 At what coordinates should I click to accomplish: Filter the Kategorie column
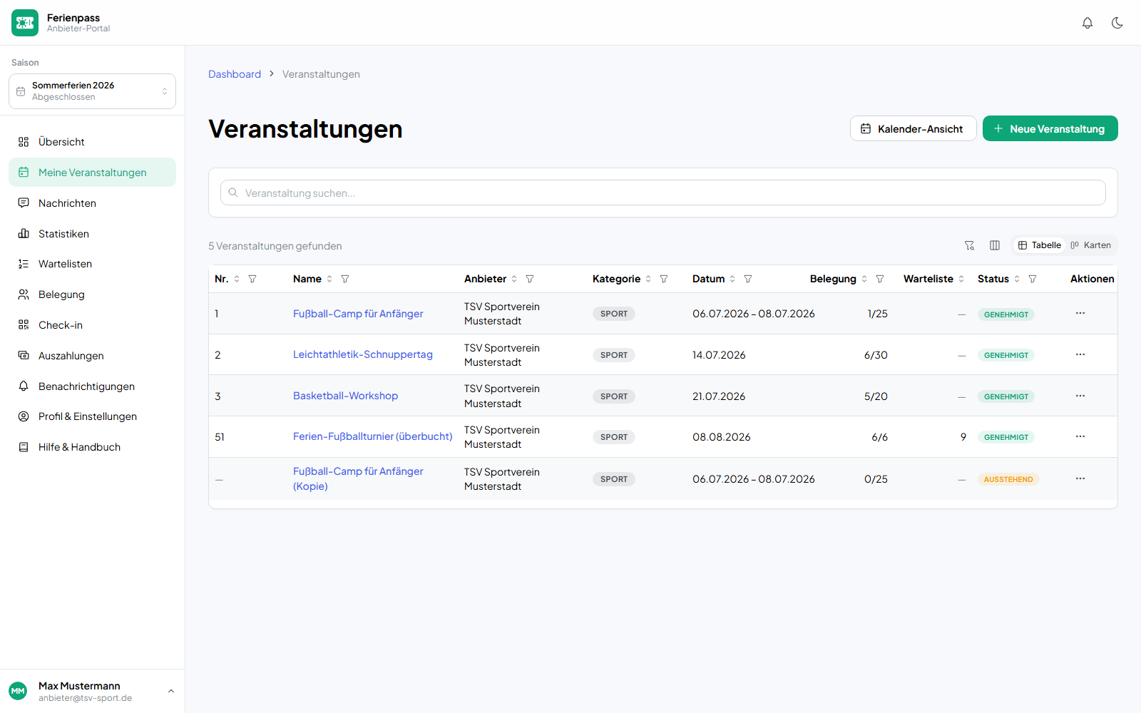(664, 279)
